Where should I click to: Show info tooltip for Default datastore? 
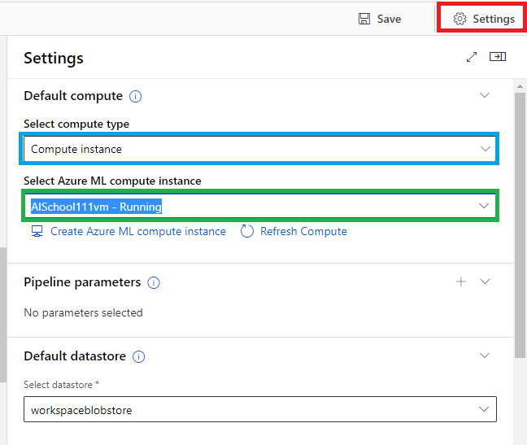[138, 356]
